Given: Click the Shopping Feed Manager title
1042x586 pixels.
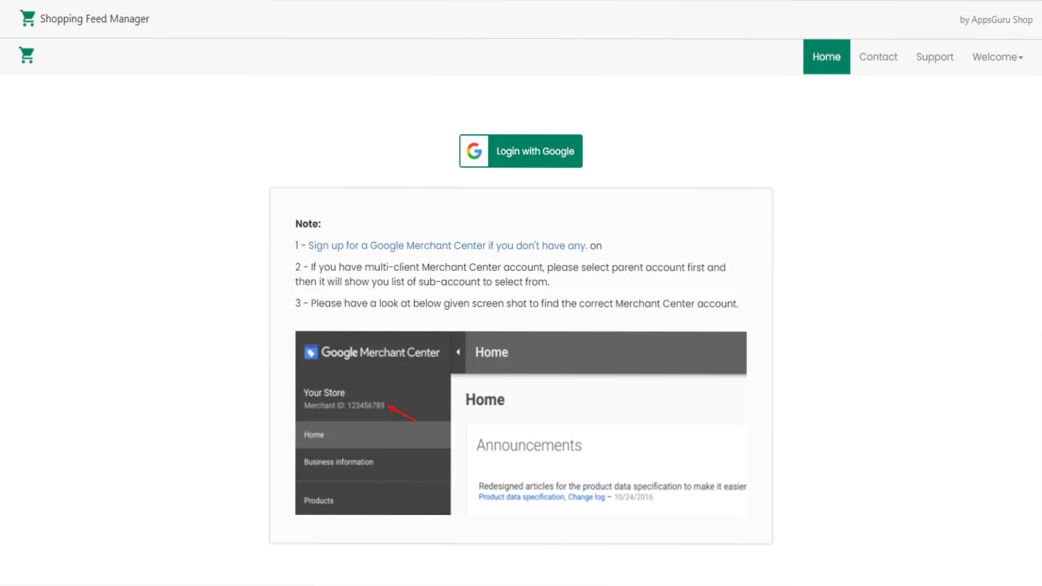Looking at the screenshot, I should (94, 19).
